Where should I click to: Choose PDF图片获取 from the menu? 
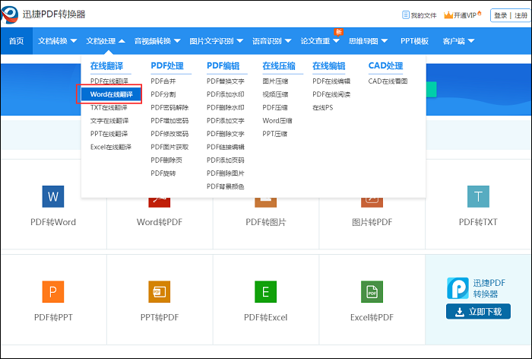tap(169, 147)
